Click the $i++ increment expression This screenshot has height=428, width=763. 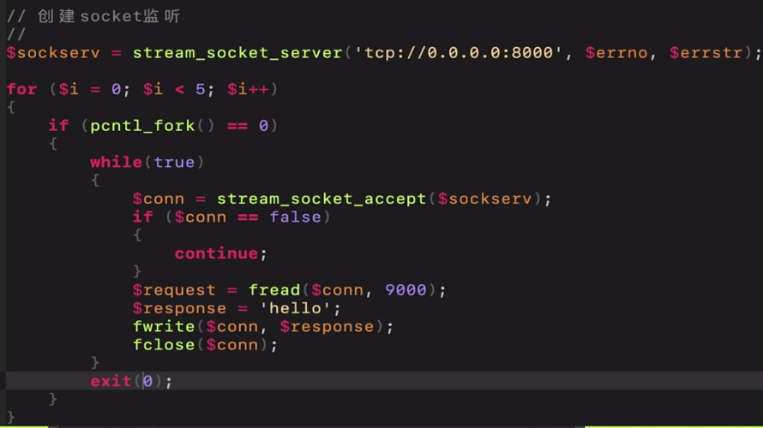pos(248,89)
